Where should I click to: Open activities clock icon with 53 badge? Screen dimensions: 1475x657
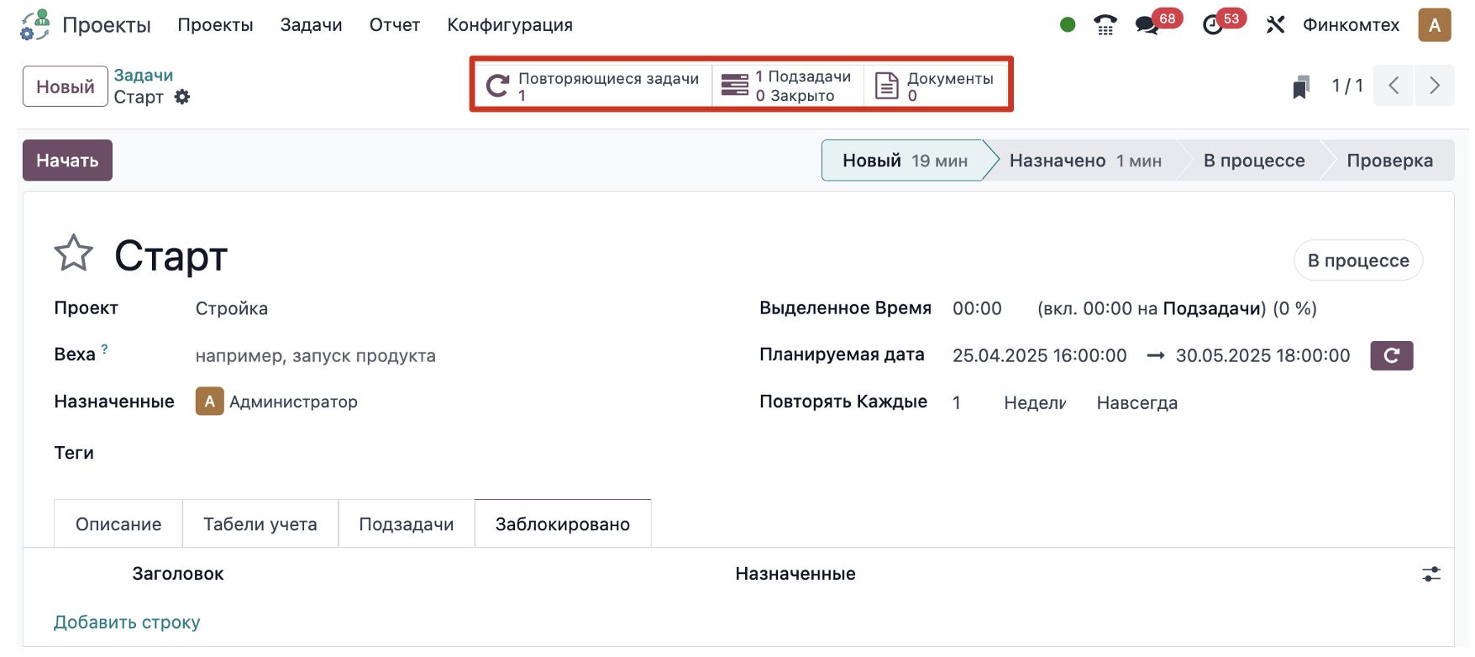click(x=1213, y=25)
